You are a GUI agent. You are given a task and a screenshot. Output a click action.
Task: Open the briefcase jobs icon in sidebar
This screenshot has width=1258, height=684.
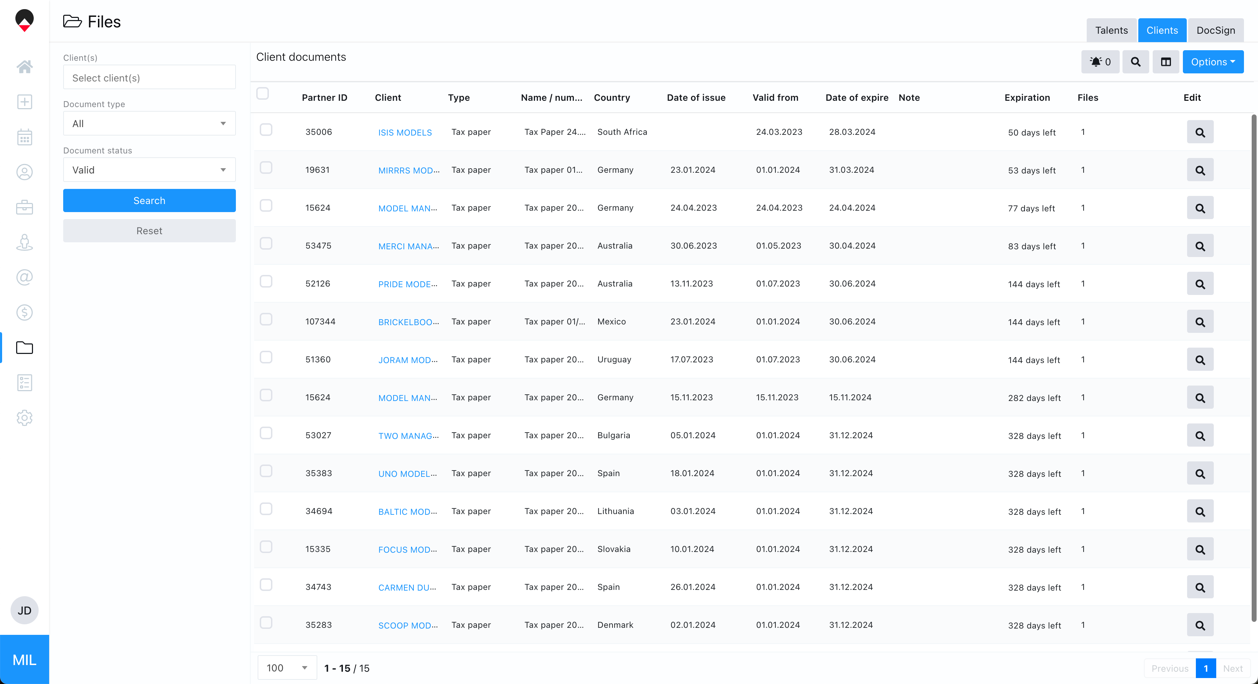25,207
